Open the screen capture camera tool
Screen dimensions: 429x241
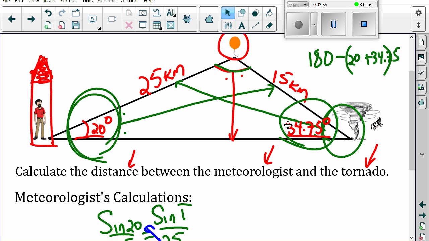pyautogui.click(x=143, y=13)
